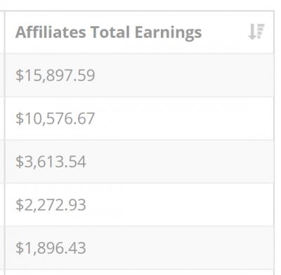This screenshot has height=275, width=281.
Task: Click the Affiliates Total Earnings title text
Action: (x=108, y=32)
